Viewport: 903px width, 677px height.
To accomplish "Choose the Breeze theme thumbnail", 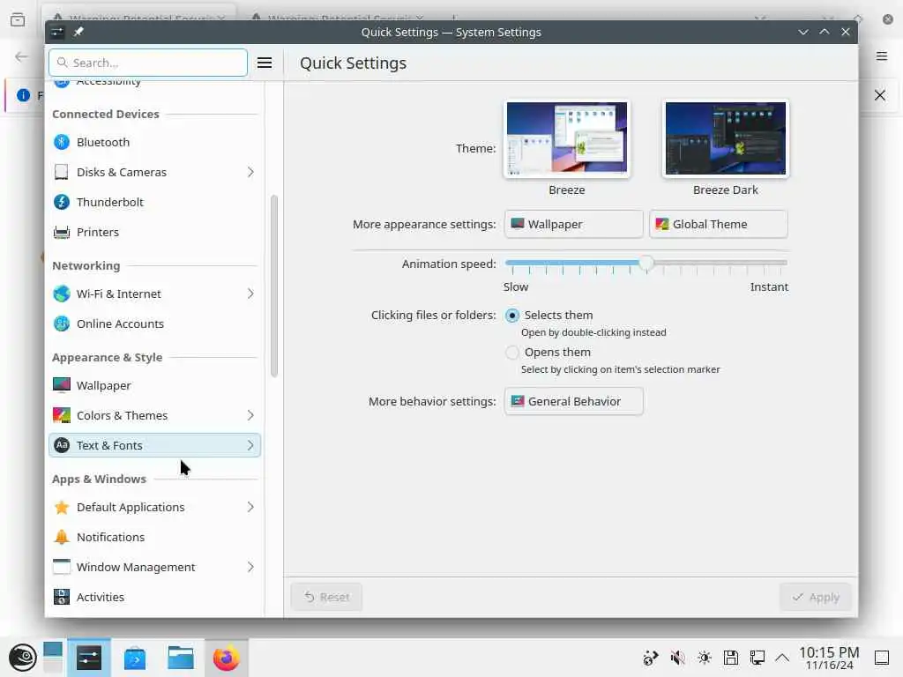I will tap(567, 138).
